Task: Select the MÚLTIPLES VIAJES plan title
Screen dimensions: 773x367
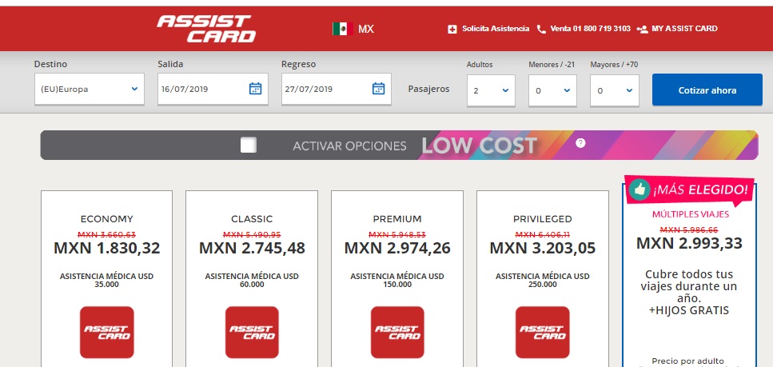Action: point(690,214)
